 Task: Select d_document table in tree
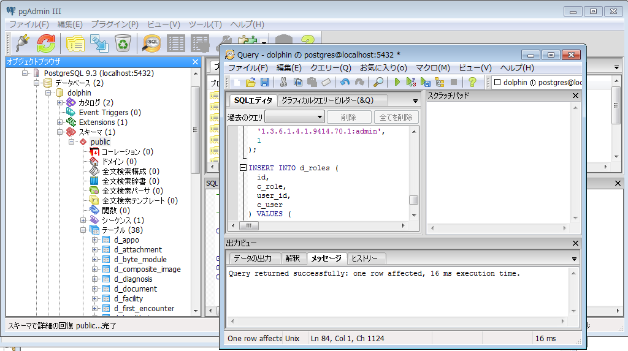tap(136, 289)
